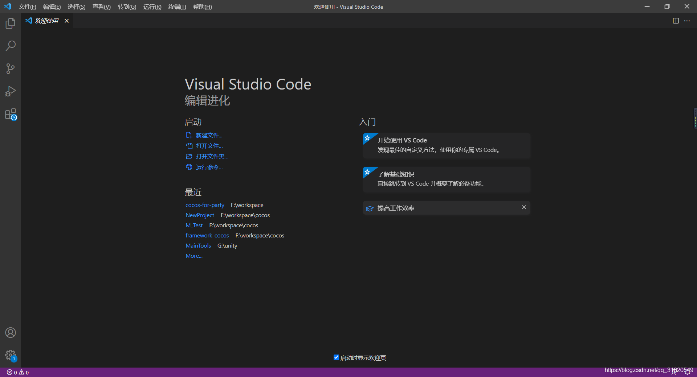Open recent project NewProject
Screen dimensions: 697x377
[200, 215]
